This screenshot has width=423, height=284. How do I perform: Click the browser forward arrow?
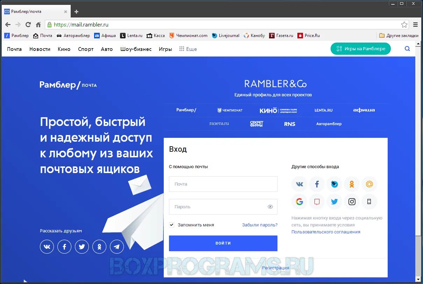tap(18, 25)
